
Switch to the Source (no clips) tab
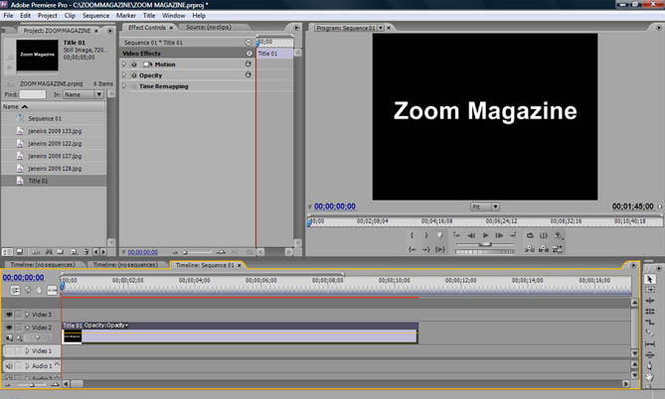[210, 27]
